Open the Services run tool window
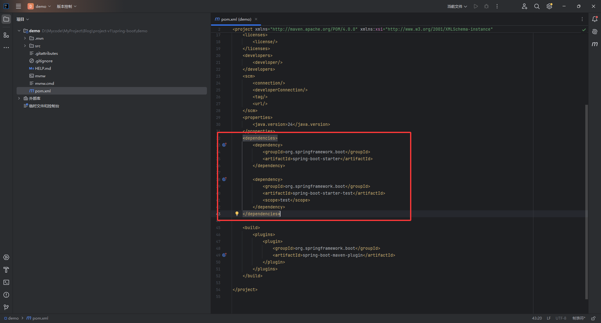The height and width of the screenshot is (323, 601). [x=6, y=257]
